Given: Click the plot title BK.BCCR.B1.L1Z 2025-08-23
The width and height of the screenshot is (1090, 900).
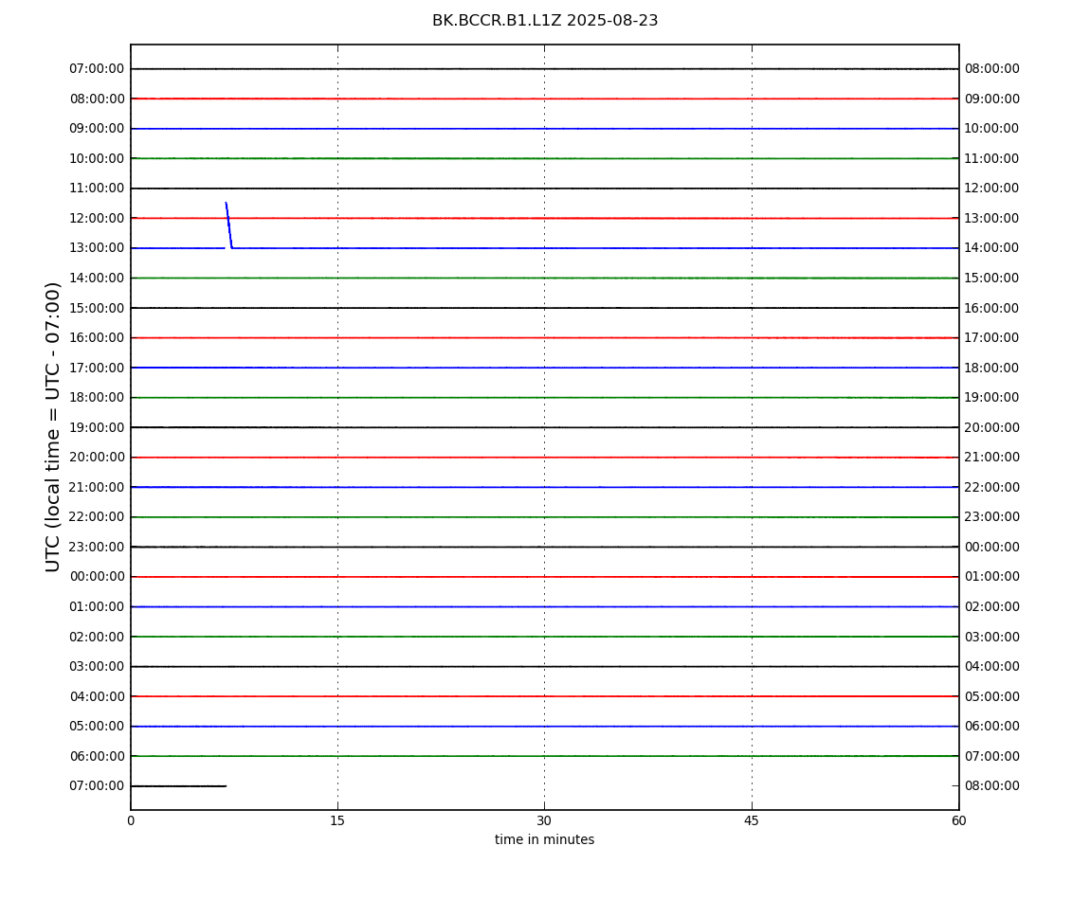Looking at the screenshot, I should pyautogui.click(x=545, y=21).
